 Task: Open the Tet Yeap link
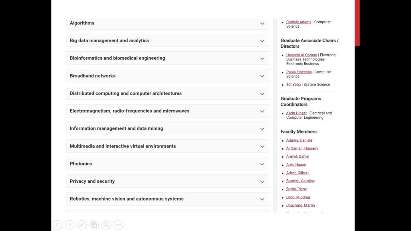click(293, 85)
